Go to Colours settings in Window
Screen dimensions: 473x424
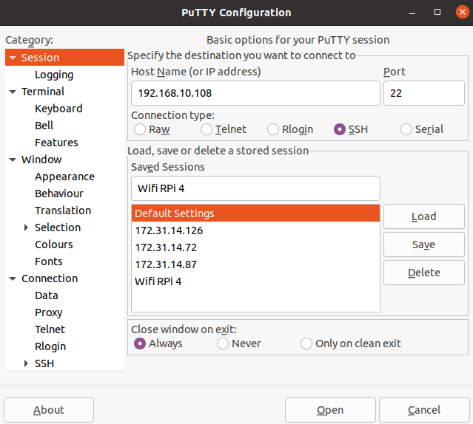tap(54, 245)
